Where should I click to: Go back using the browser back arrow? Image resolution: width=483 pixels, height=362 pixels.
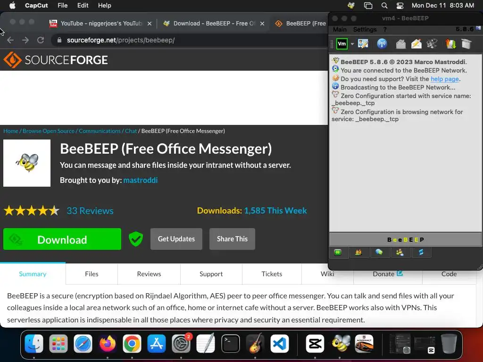[10, 40]
